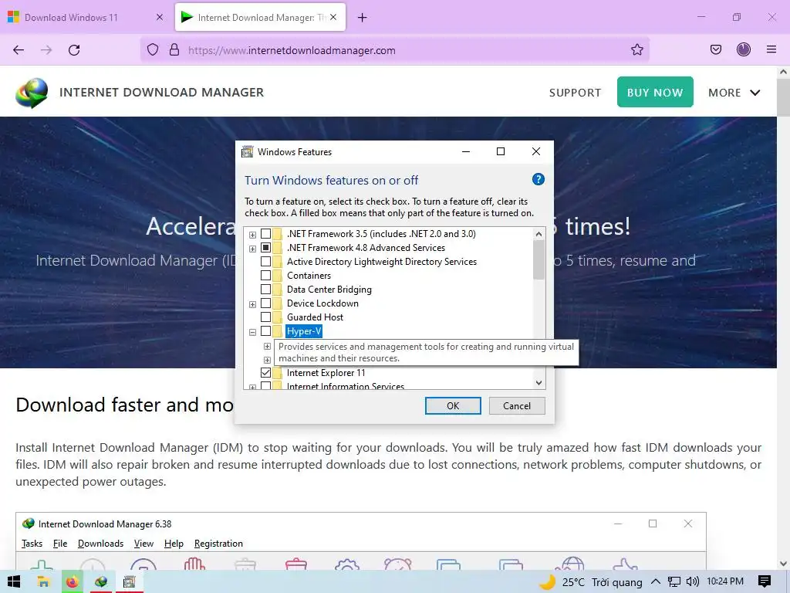This screenshot has height=593, width=790.
Task: Select the highlighted Hyper-V tree label
Action: (x=304, y=331)
